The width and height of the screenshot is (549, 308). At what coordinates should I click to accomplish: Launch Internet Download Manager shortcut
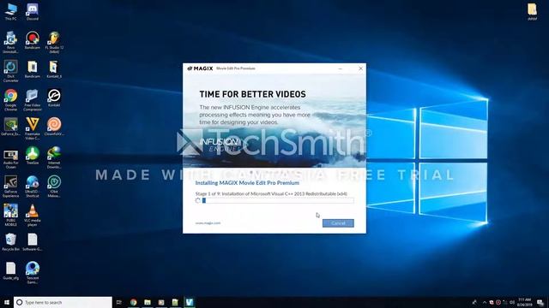(x=54, y=157)
